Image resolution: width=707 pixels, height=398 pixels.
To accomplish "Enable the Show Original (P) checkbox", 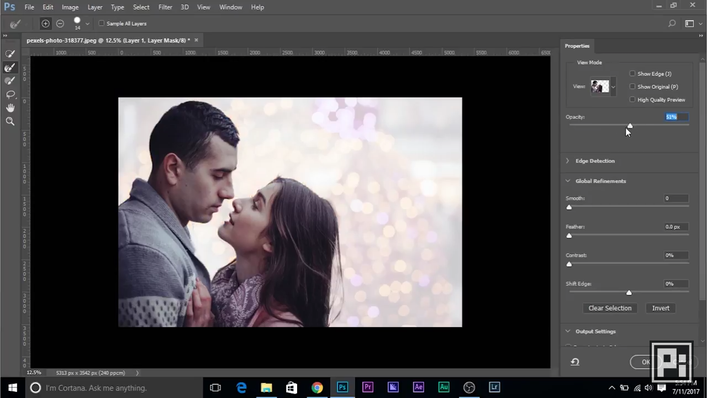I will click(632, 87).
